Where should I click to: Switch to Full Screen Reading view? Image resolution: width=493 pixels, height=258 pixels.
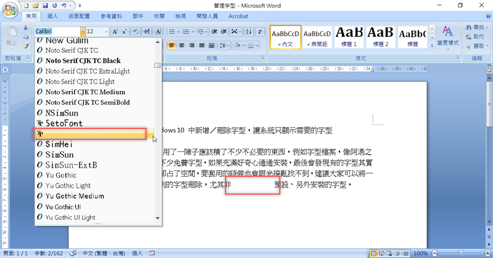pyautogui.click(x=381, y=253)
